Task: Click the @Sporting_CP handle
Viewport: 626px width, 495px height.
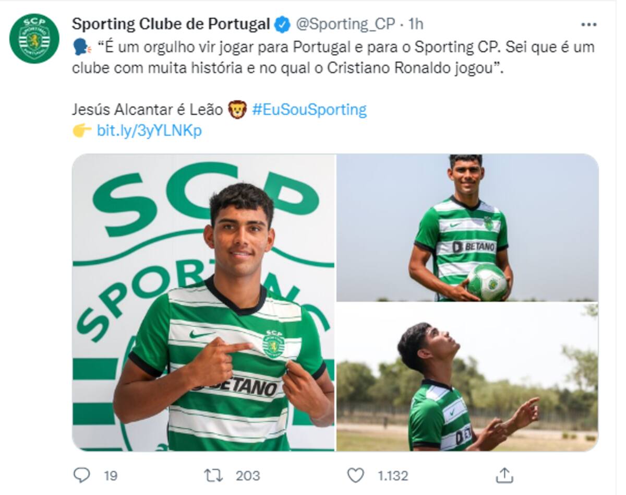Action: click(346, 24)
